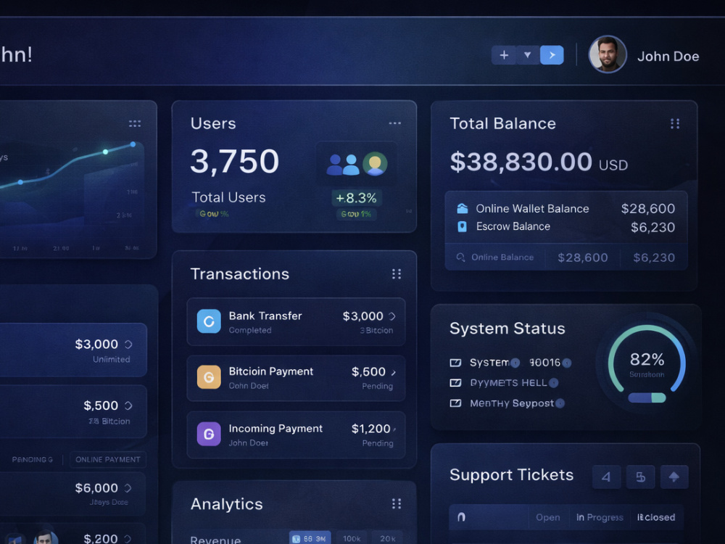
Task: Toggle the pill switch under the gauge
Action: point(647,397)
